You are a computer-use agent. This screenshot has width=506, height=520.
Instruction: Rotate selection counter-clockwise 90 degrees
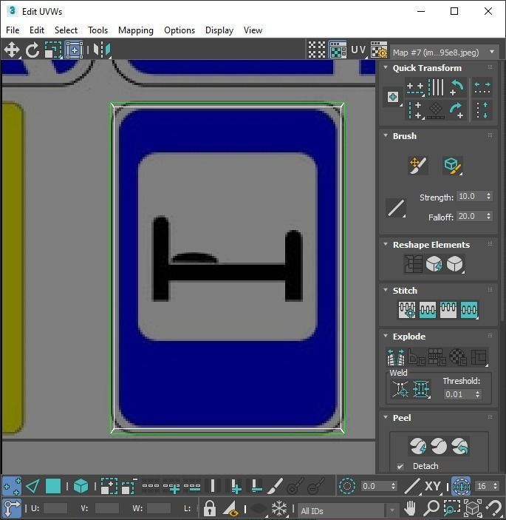pyautogui.click(x=457, y=88)
